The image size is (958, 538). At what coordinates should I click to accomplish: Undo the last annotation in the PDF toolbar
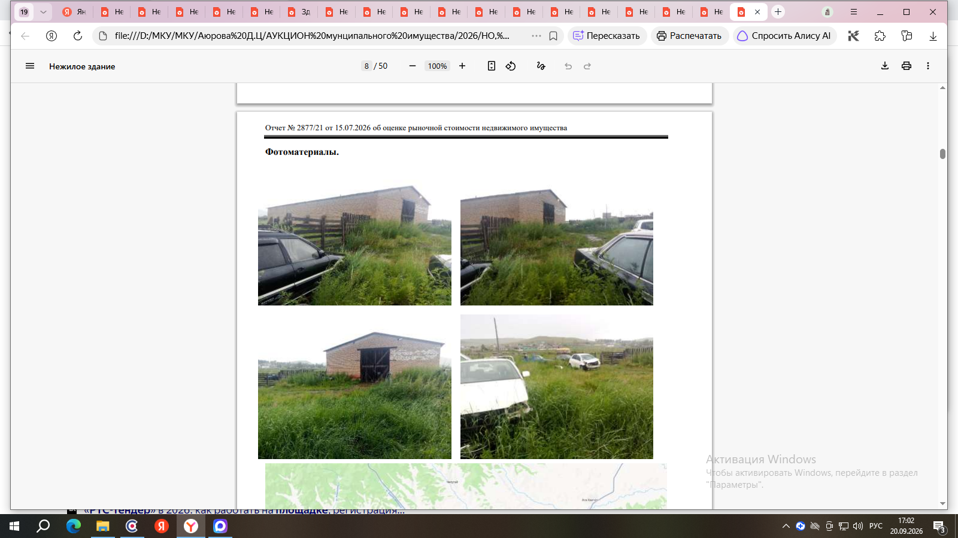pos(568,66)
